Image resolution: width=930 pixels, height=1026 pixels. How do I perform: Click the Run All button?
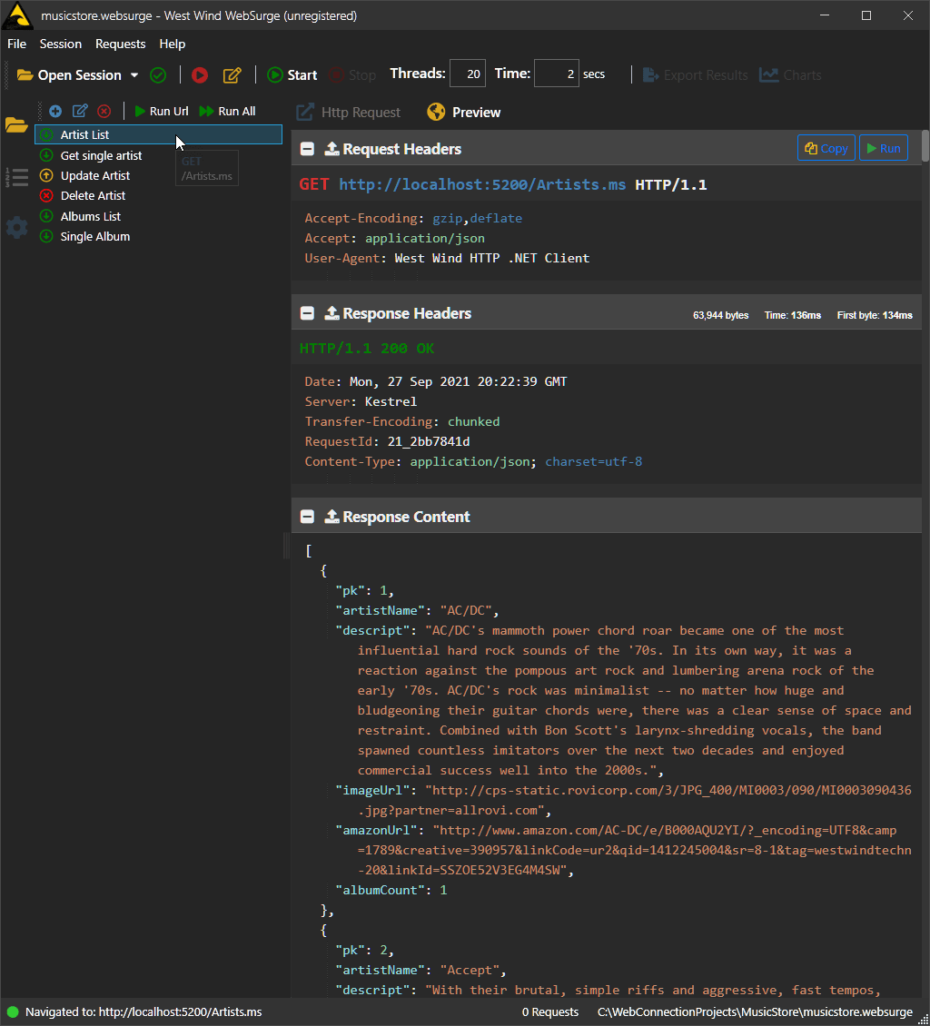[227, 111]
